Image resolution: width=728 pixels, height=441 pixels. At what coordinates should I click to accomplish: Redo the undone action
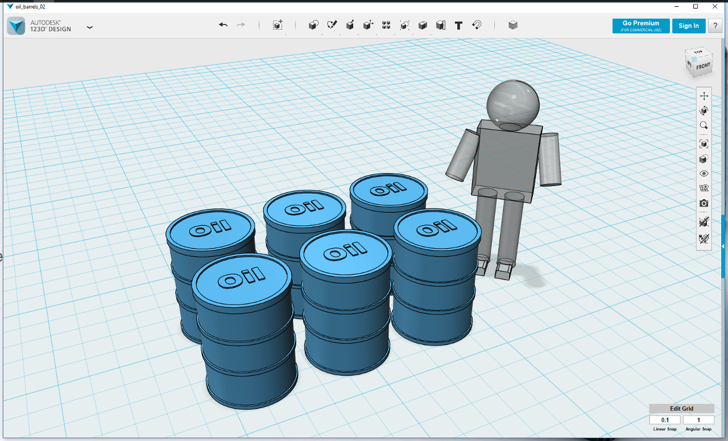(241, 25)
